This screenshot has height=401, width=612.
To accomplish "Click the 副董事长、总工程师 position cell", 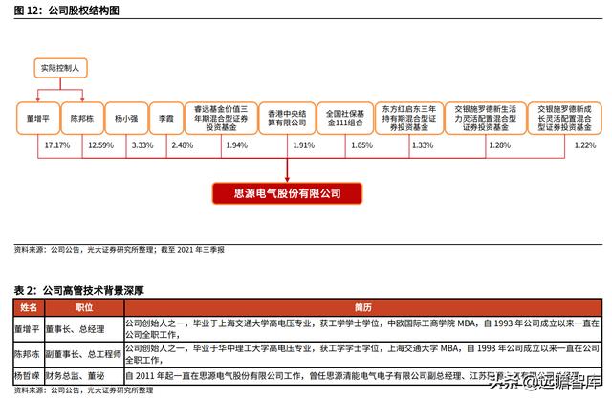I will tap(84, 354).
